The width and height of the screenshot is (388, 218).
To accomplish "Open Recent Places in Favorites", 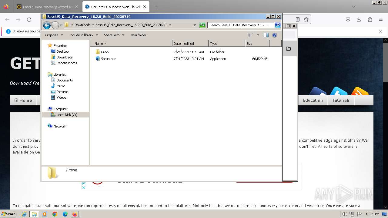I will (x=67, y=63).
